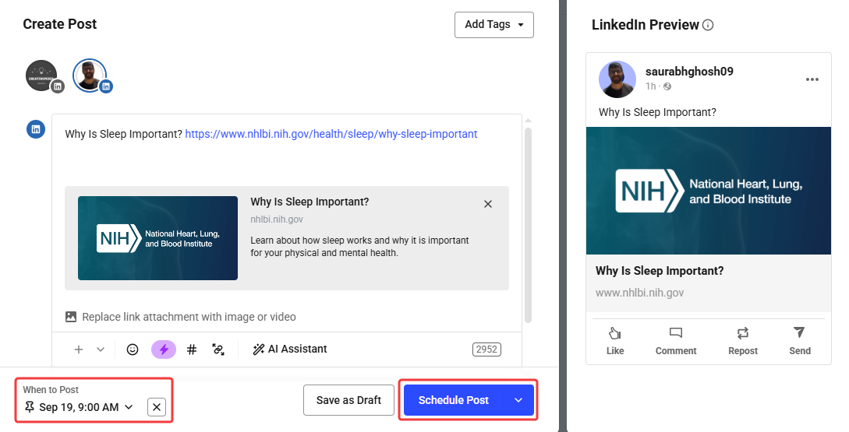Viewport: 849px width, 432px height.
Task: Expand the Sep 19, 9:00 AM date picker
Action: 79,406
